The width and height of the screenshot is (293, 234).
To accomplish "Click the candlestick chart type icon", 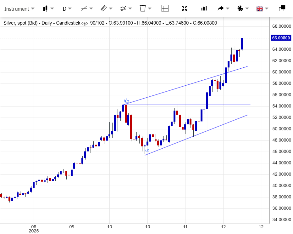I will (45, 9).
